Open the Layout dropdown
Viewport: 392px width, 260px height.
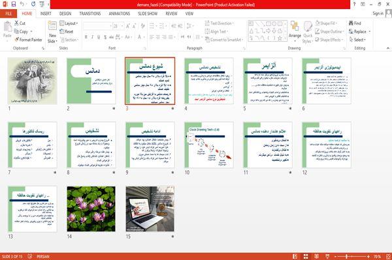[x=69, y=23]
